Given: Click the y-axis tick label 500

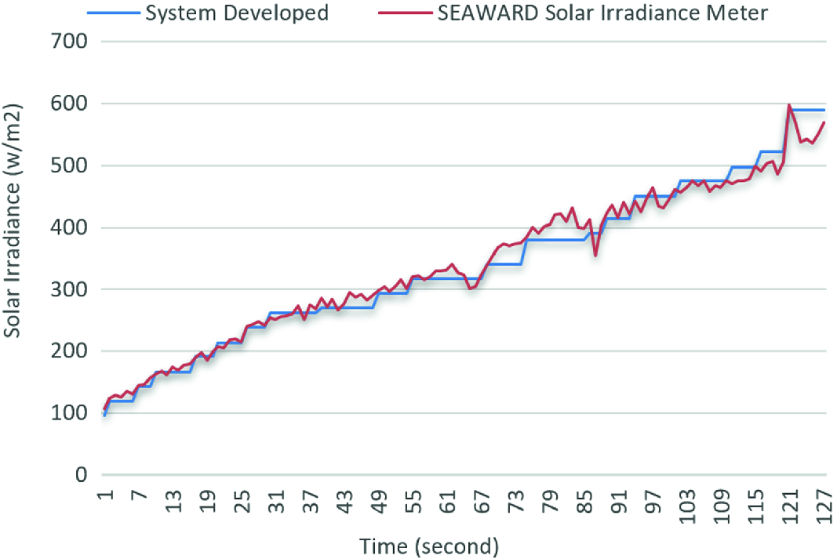Looking at the screenshot, I should pos(69,165).
